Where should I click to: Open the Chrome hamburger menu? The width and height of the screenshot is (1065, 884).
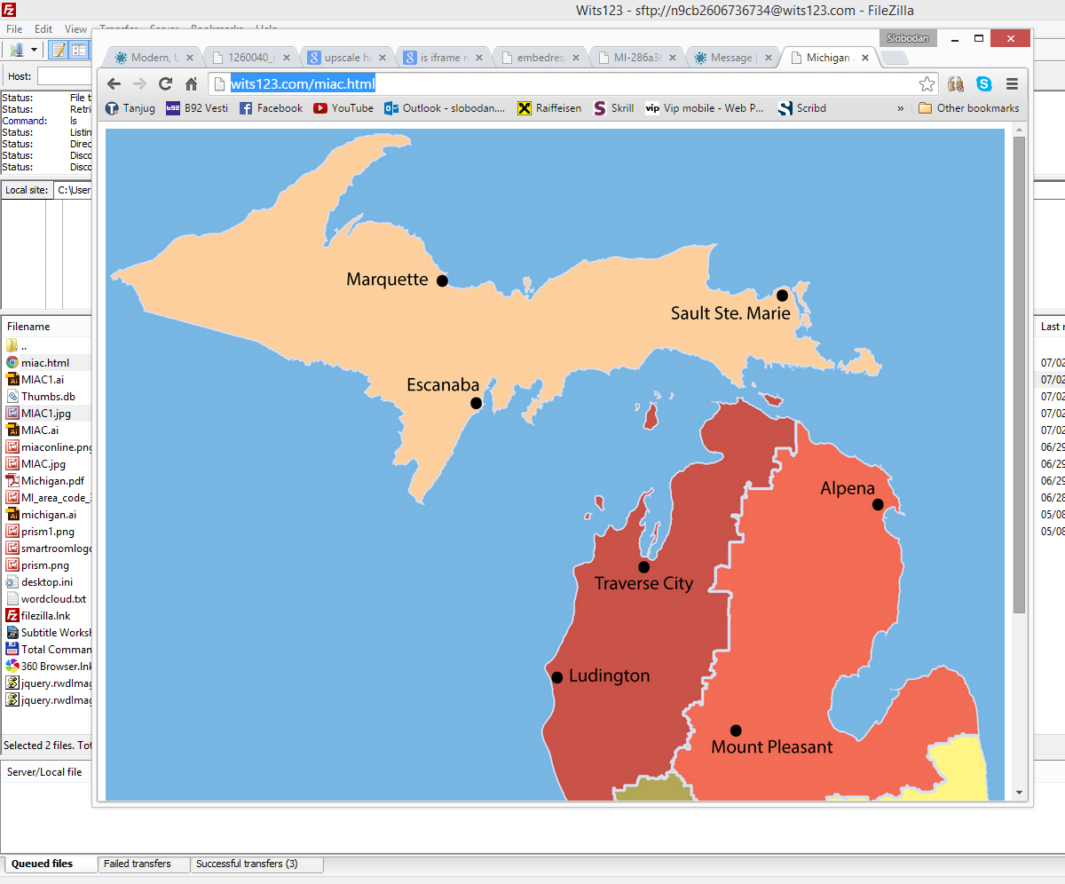pyautogui.click(x=1012, y=84)
